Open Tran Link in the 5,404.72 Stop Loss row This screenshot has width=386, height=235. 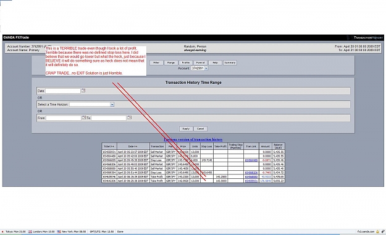[x=251, y=173]
